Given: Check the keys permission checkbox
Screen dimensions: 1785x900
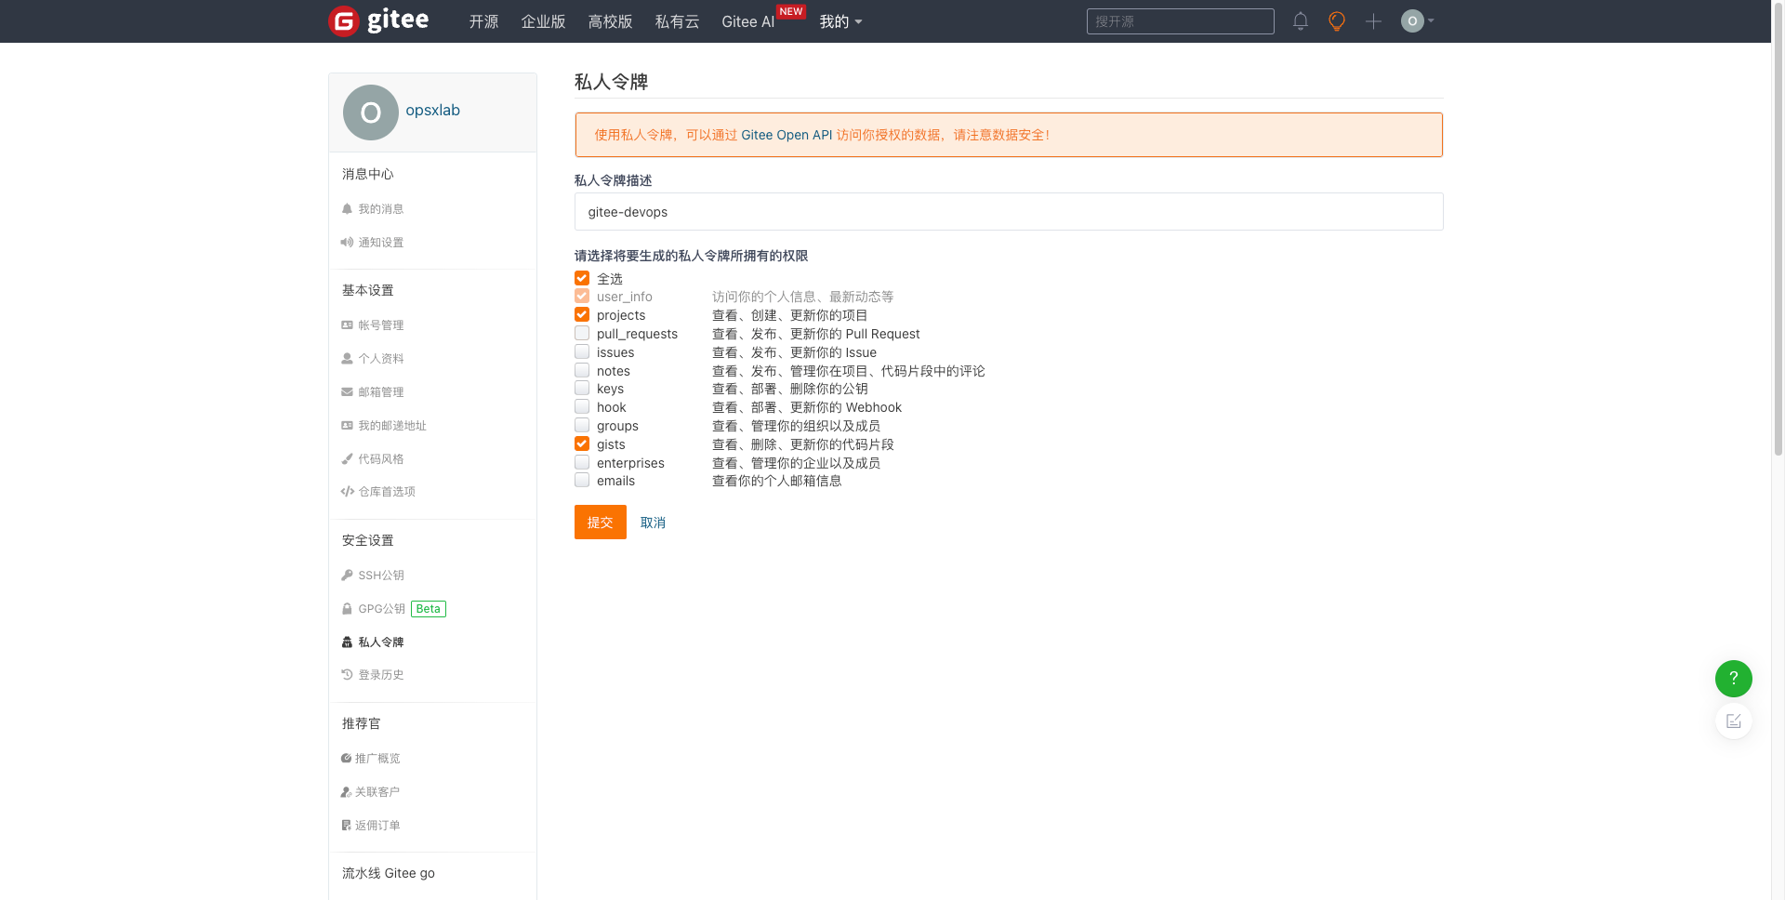Looking at the screenshot, I should click(x=582, y=388).
